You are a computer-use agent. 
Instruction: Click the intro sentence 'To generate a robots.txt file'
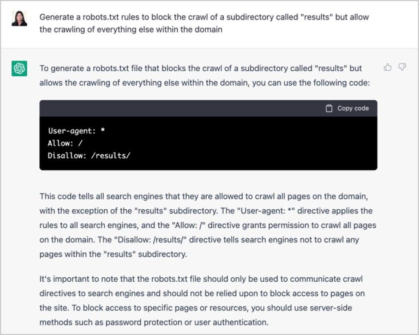205,76
